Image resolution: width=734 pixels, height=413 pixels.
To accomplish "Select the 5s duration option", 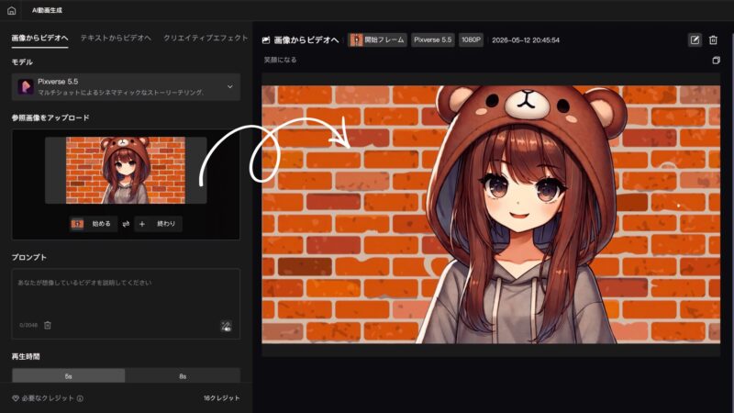I will pyautogui.click(x=68, y=375).
